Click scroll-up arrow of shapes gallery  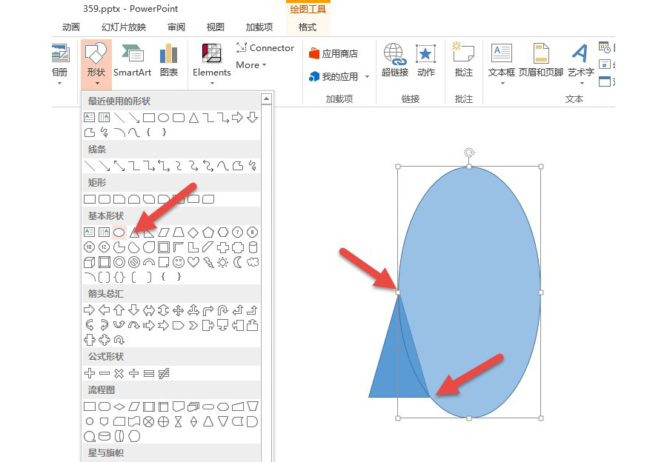(267, 99)
